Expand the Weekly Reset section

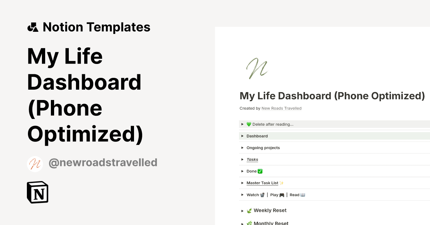[x=243, y=210]
